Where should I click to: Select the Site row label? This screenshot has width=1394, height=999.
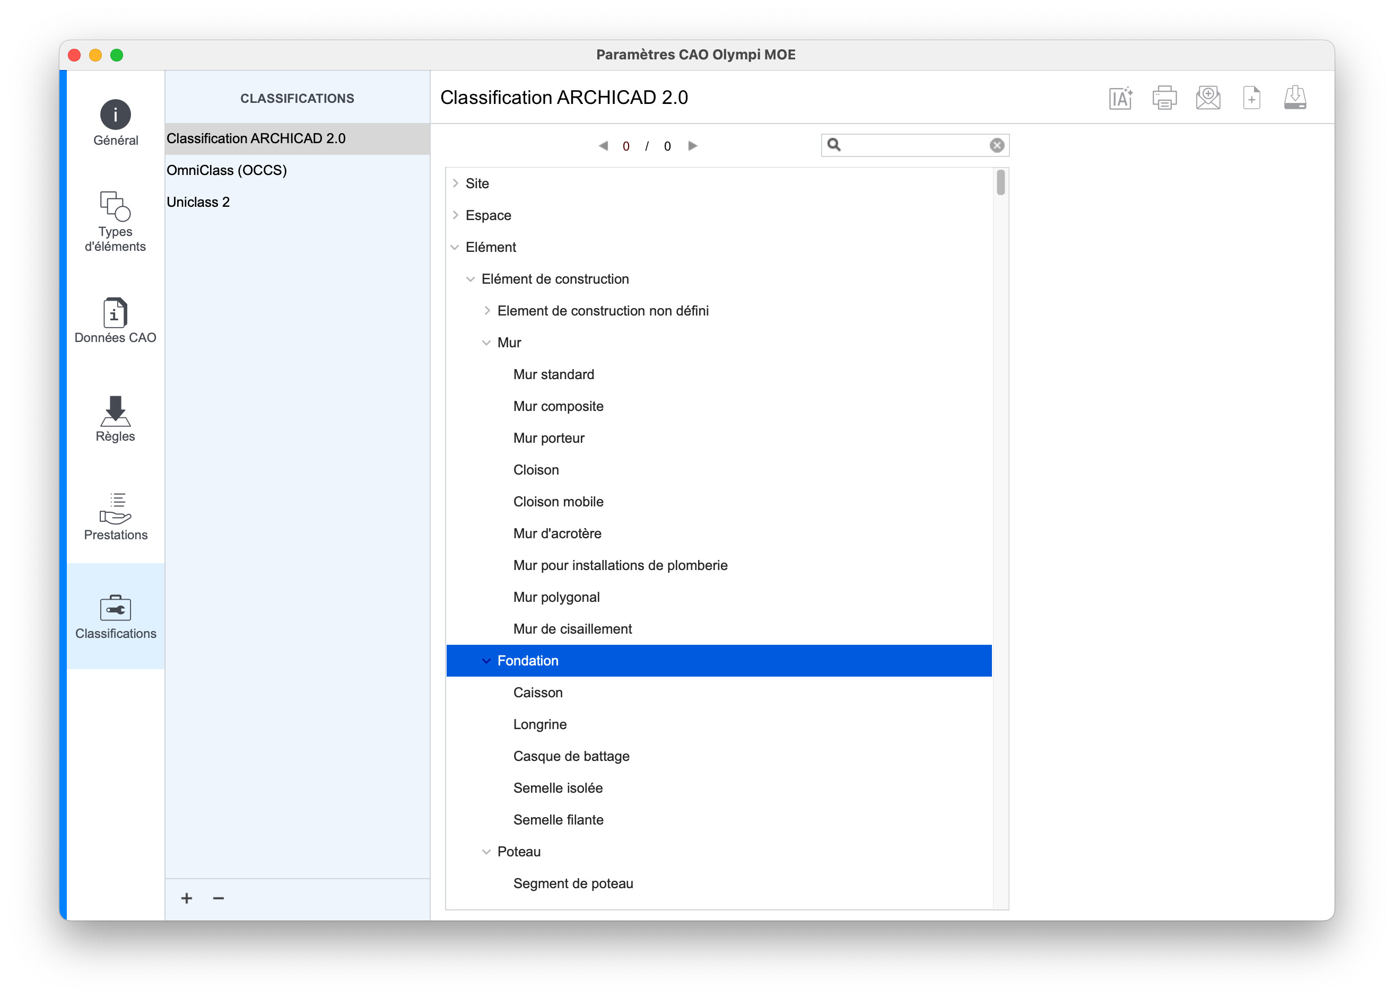point(477,183)
